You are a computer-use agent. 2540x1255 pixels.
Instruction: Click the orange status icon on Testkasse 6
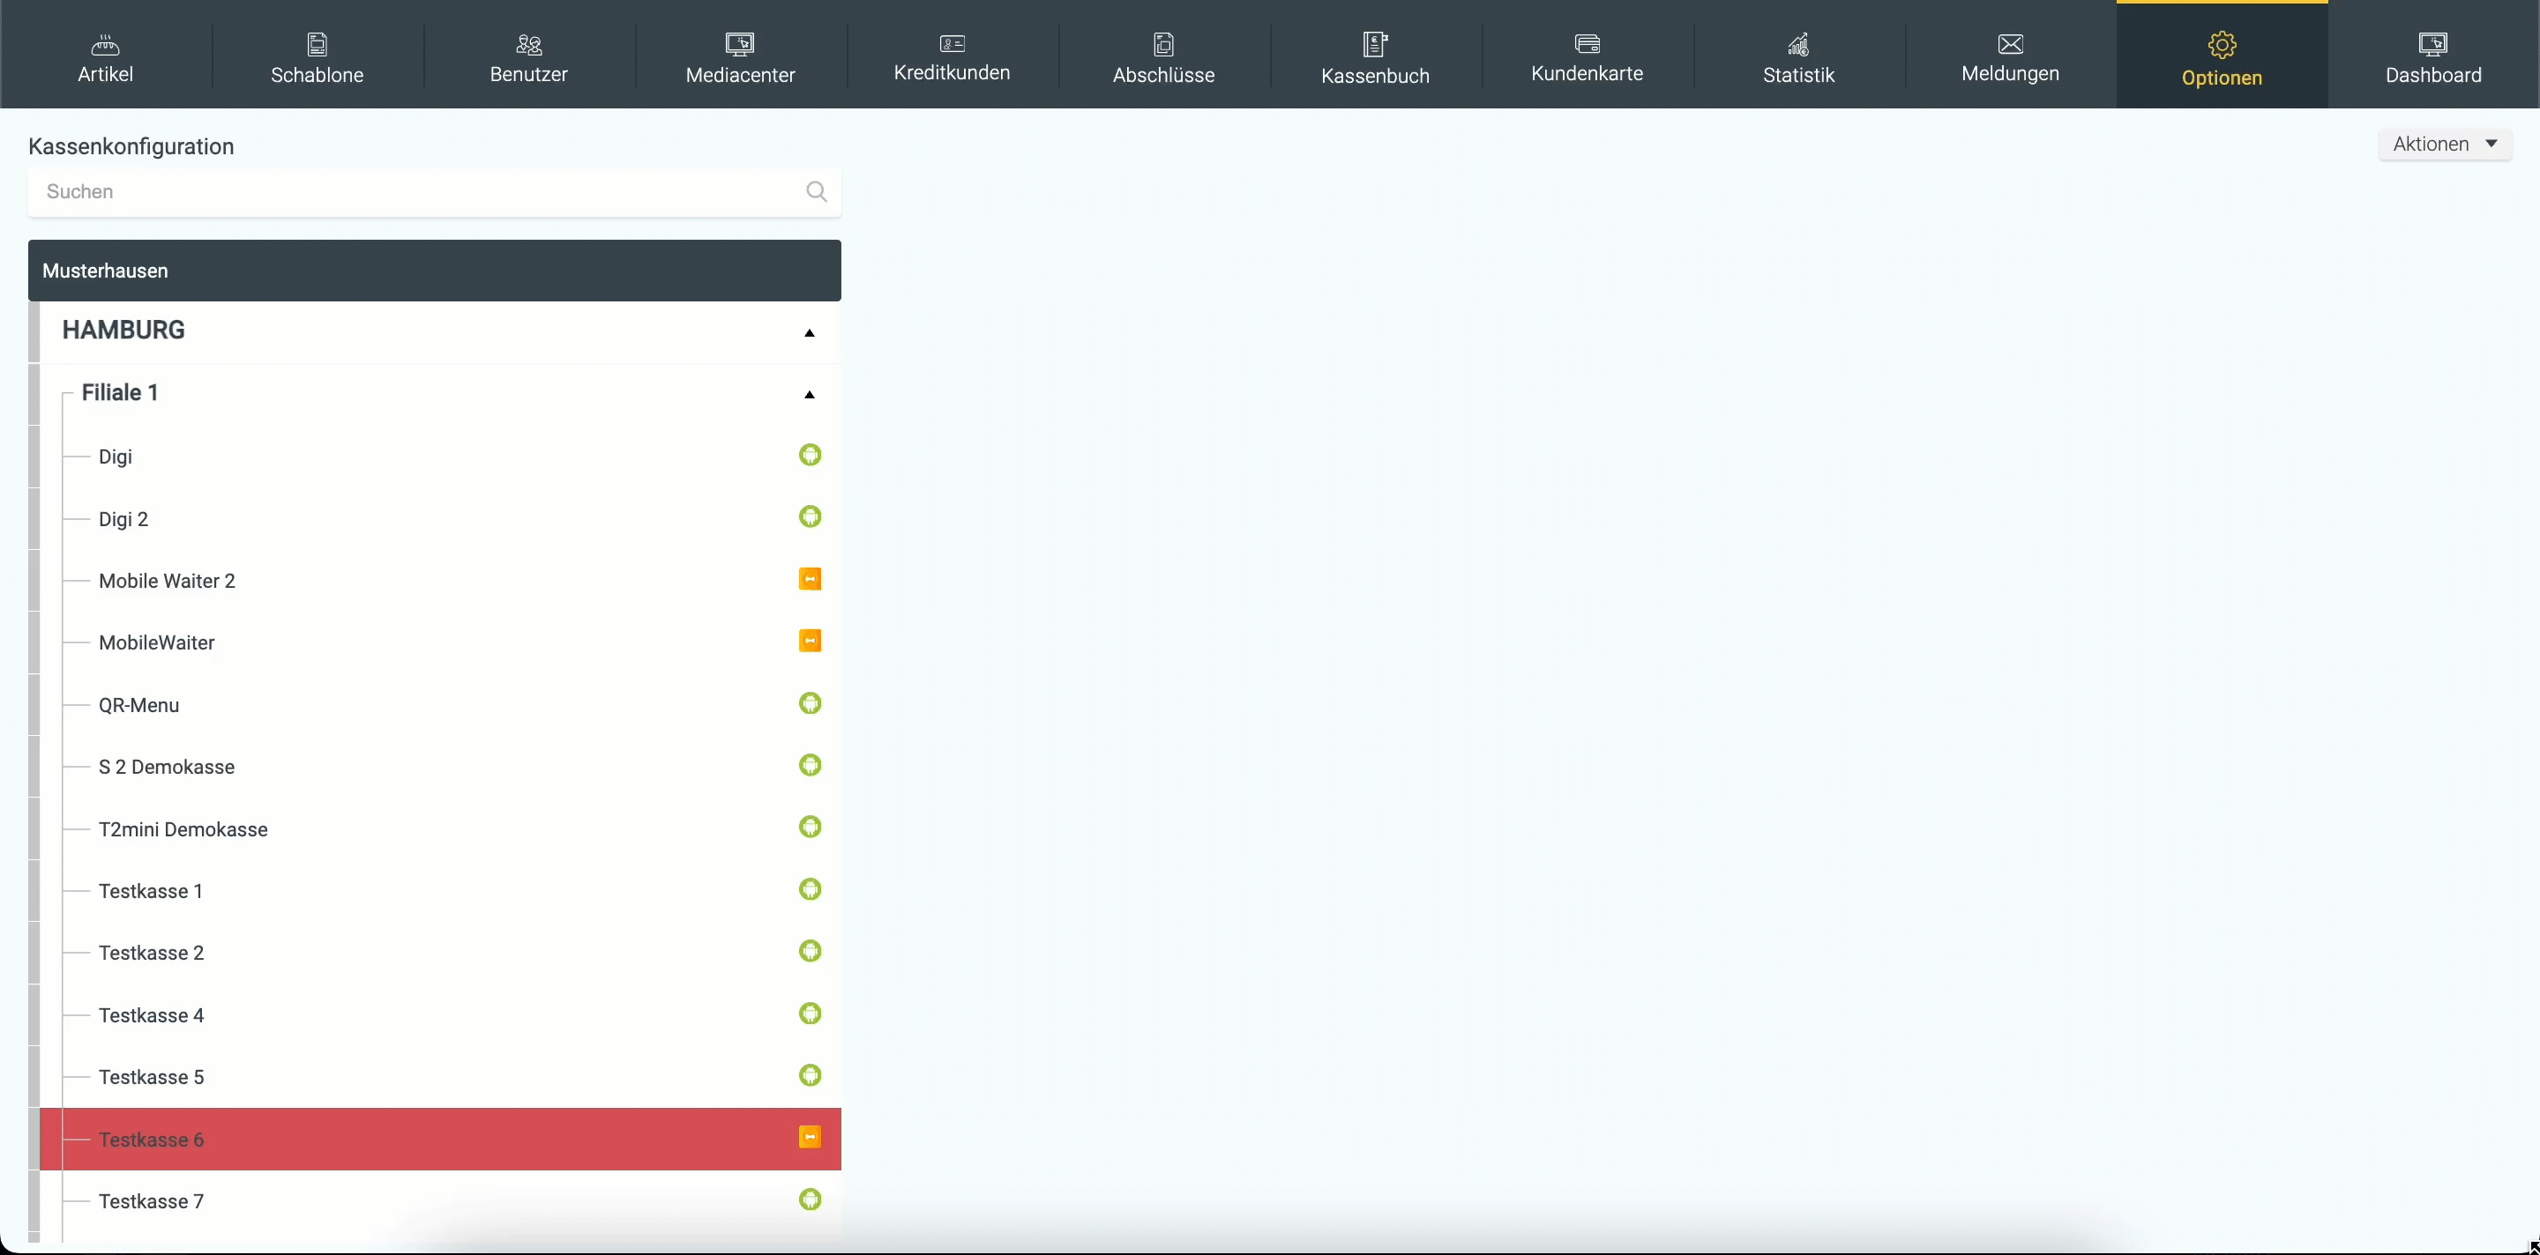click(810, 1138)
